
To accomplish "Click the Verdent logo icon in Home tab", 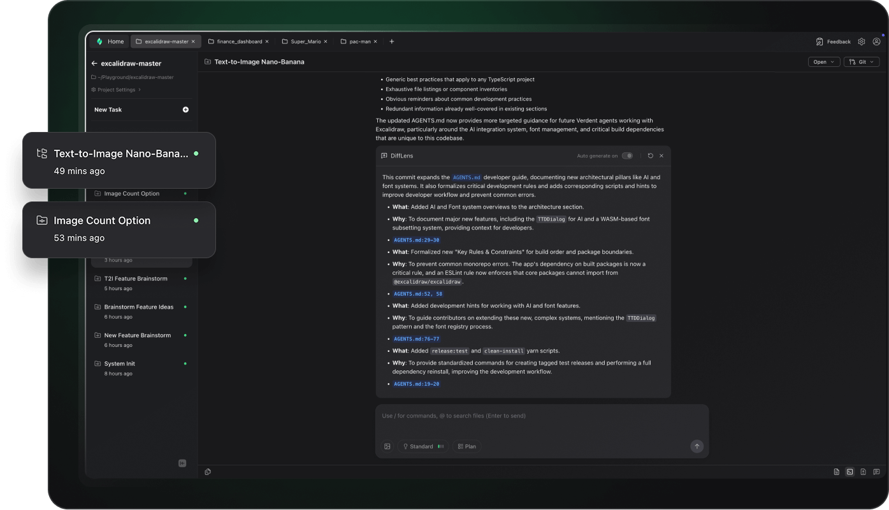I will click(99, 41).
